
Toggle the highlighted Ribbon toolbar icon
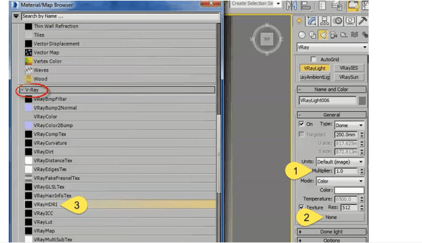(x=353, y=5)
